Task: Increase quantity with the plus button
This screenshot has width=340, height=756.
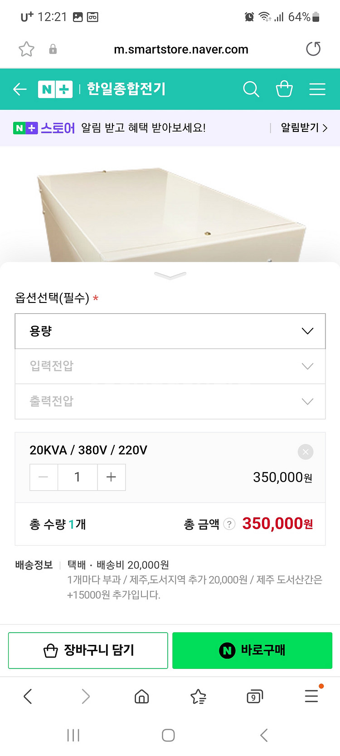Action: point(111,477)
